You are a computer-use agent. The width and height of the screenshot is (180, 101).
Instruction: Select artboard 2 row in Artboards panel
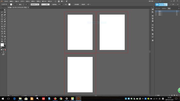(167, 13)
